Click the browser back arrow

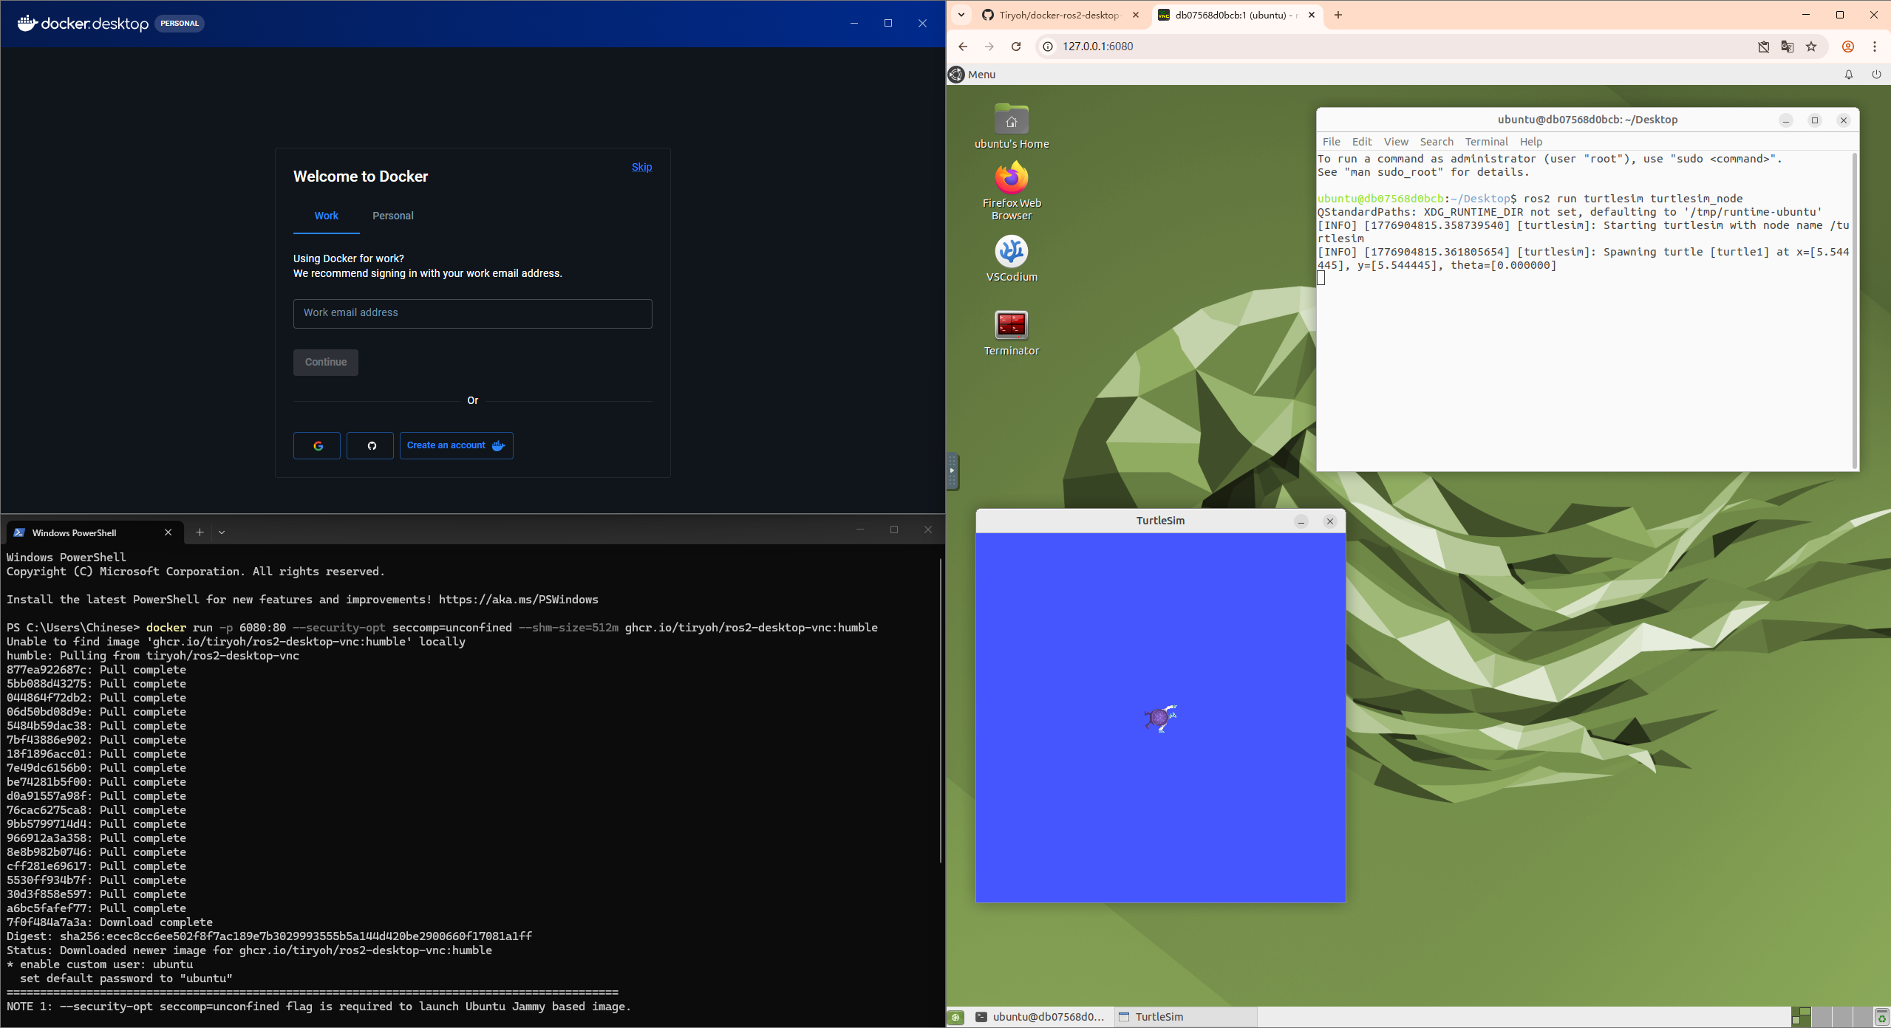point(962,47)
